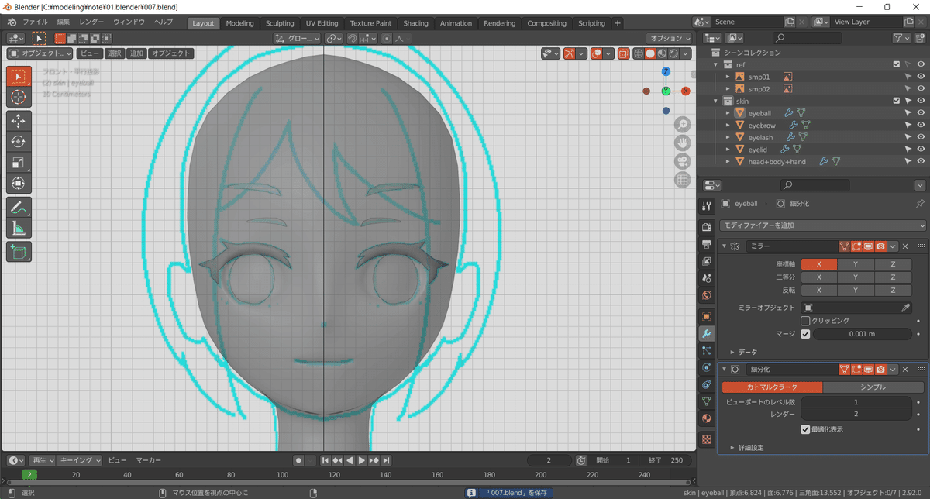
Task: Click the outliner search field
Action: pos(807,38)
